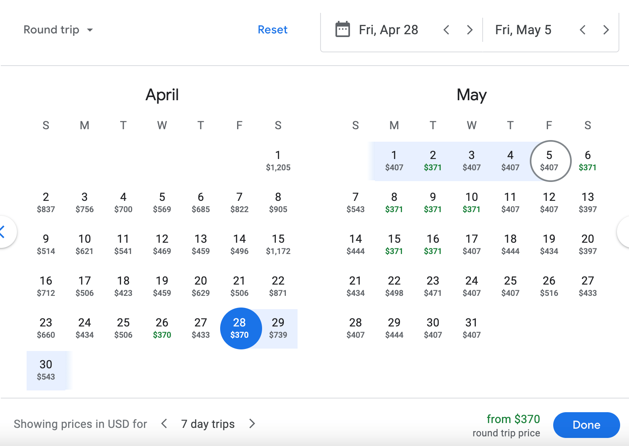
Task: Move return date back one day
Action: [582, 30]
